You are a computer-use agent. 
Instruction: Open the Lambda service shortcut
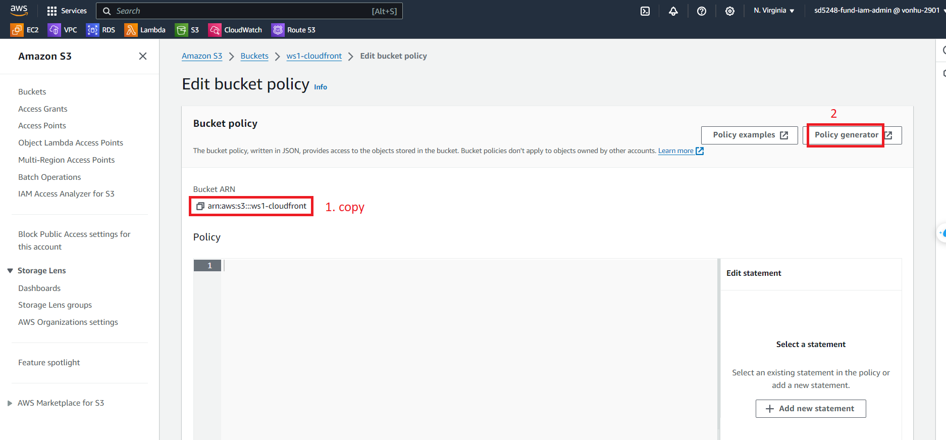[145, 30]
